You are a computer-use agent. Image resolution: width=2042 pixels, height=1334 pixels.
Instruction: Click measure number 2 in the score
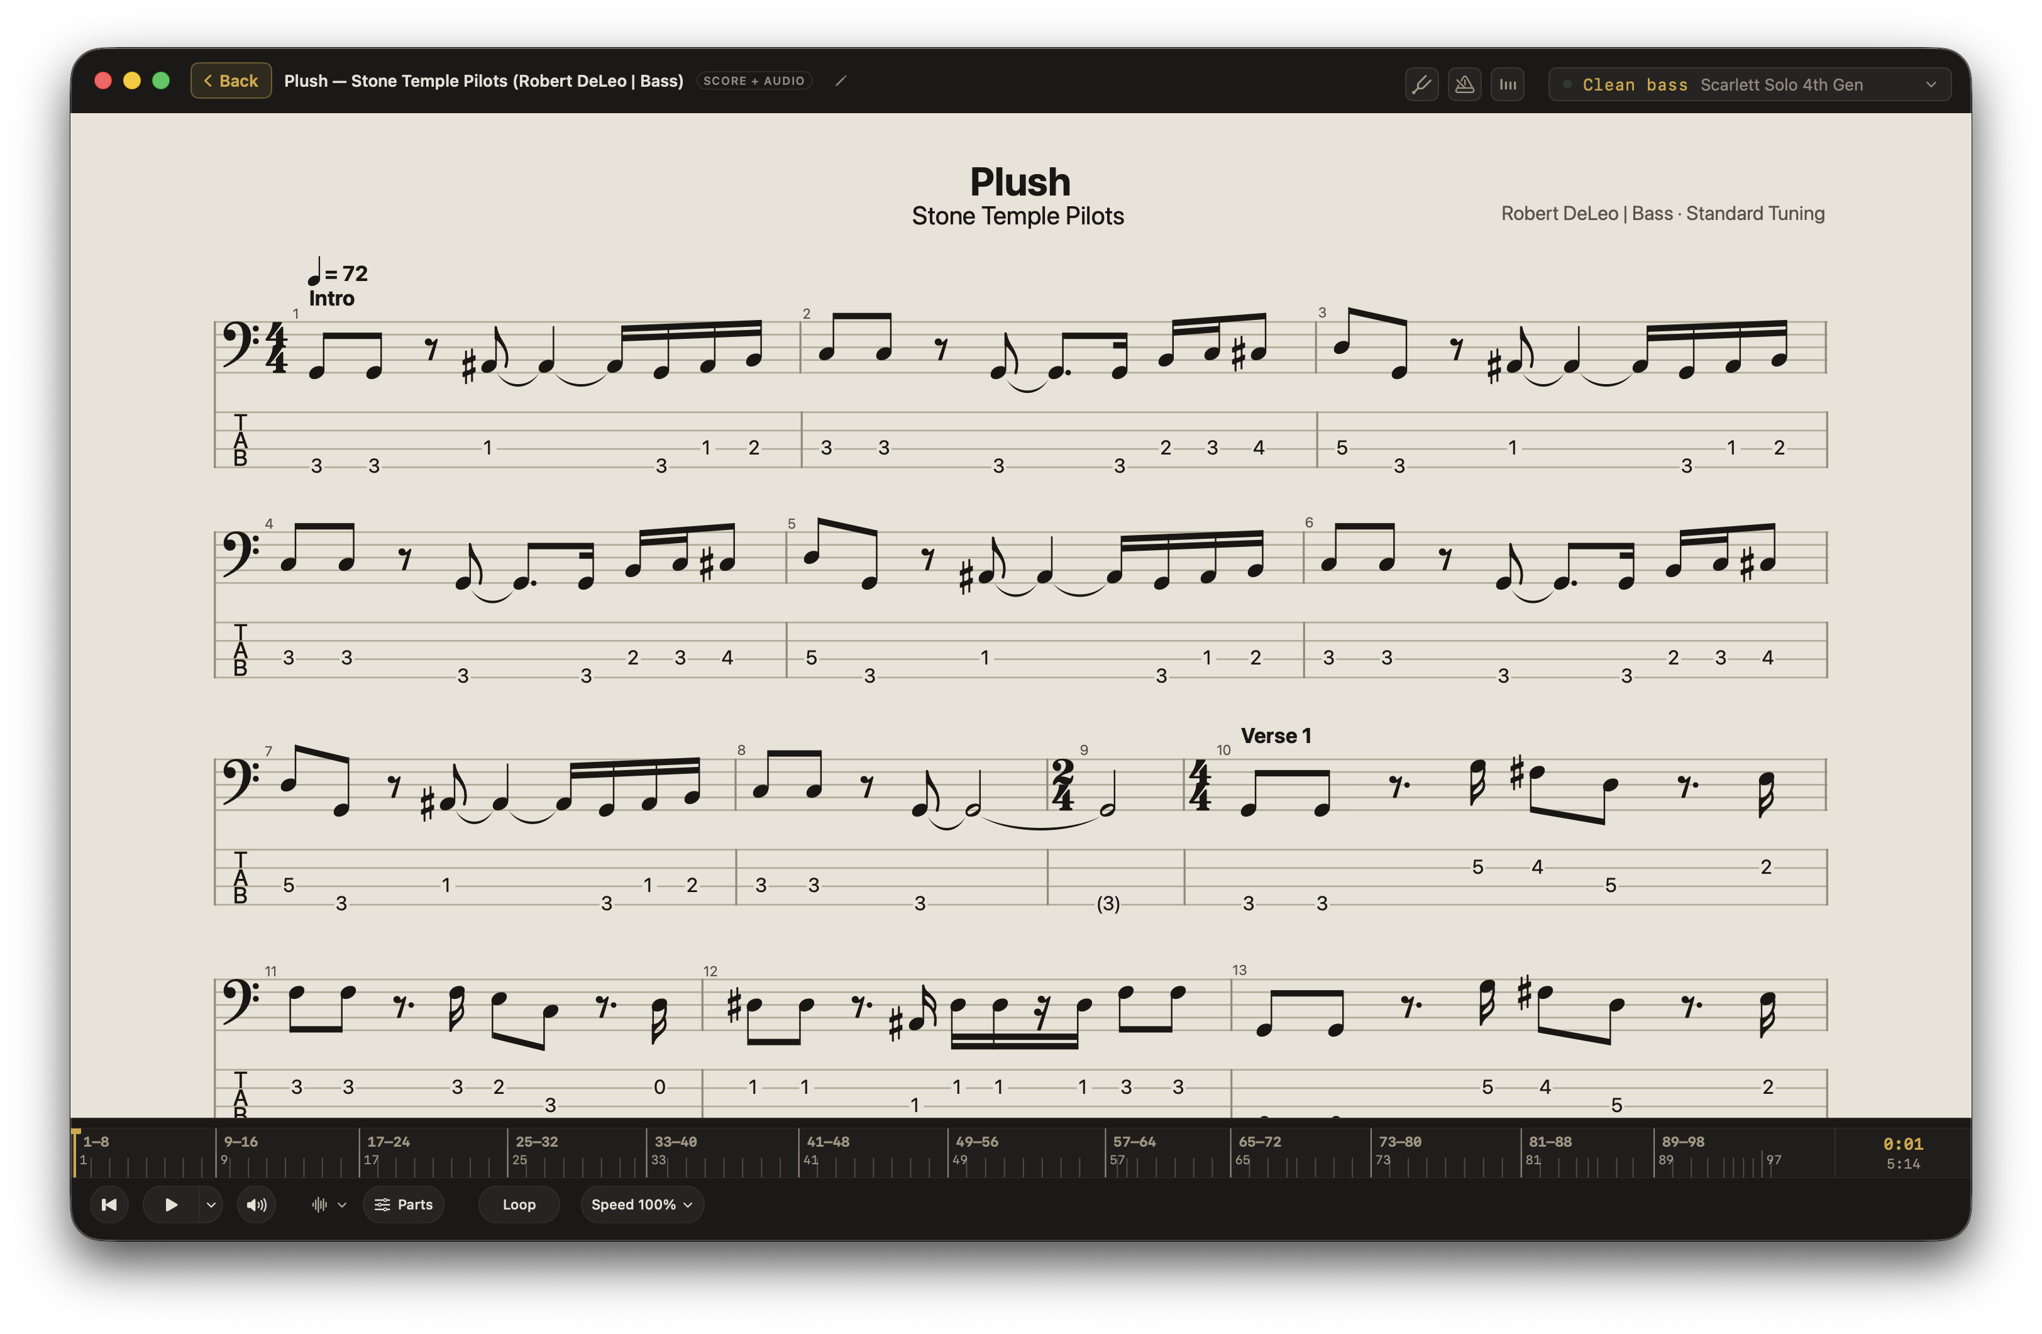[807, 314]
